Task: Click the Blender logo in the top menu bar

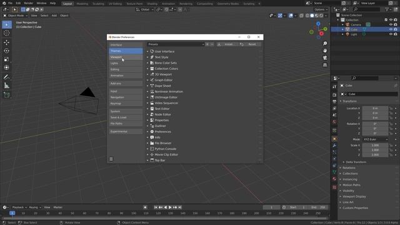Action: tap(4, 3)
